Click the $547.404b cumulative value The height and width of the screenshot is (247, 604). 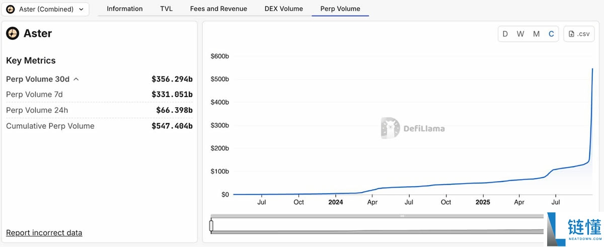tap(172, 126)
